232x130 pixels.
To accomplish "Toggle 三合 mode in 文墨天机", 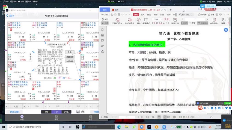I will [56, 112].
